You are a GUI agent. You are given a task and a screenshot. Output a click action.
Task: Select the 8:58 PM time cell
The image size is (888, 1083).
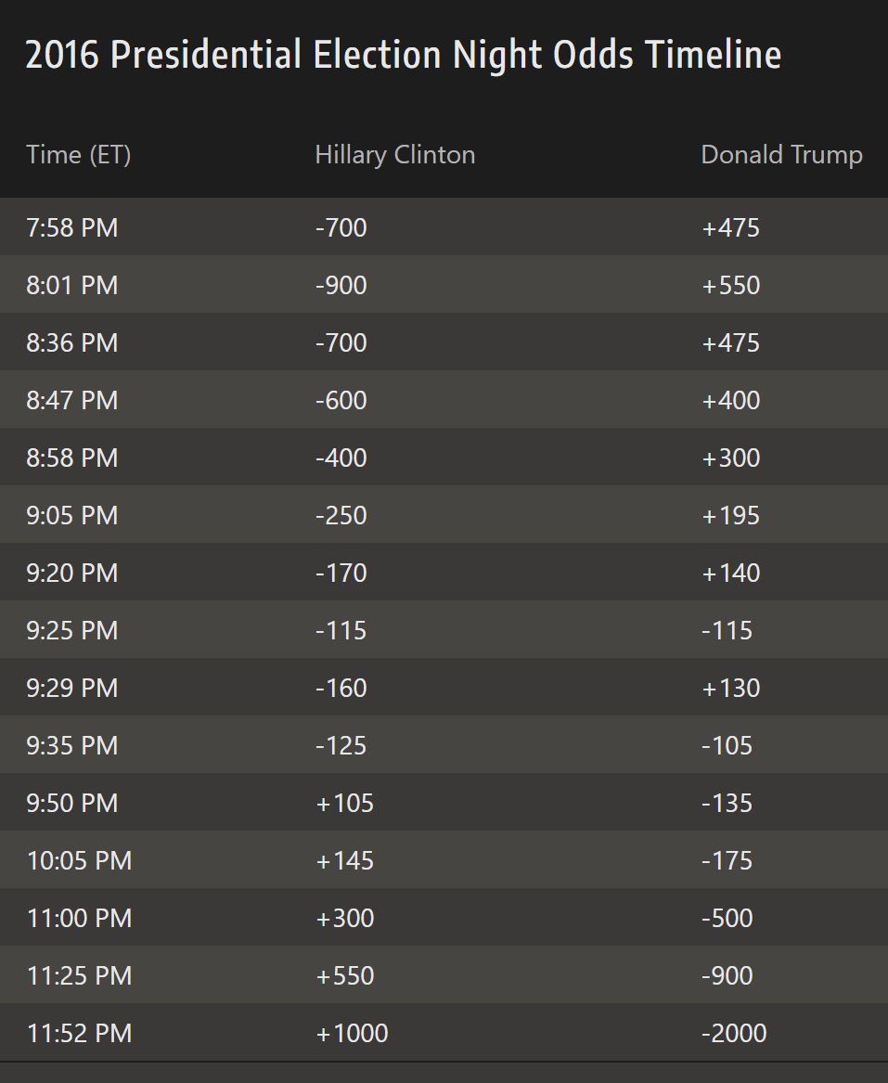point(72,458)
